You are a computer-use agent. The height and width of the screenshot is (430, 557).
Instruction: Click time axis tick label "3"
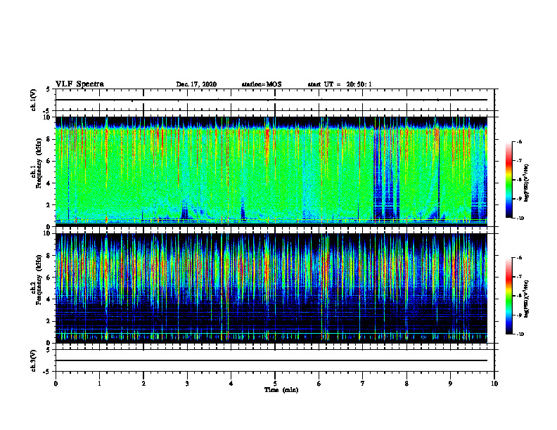click(187, 384)
